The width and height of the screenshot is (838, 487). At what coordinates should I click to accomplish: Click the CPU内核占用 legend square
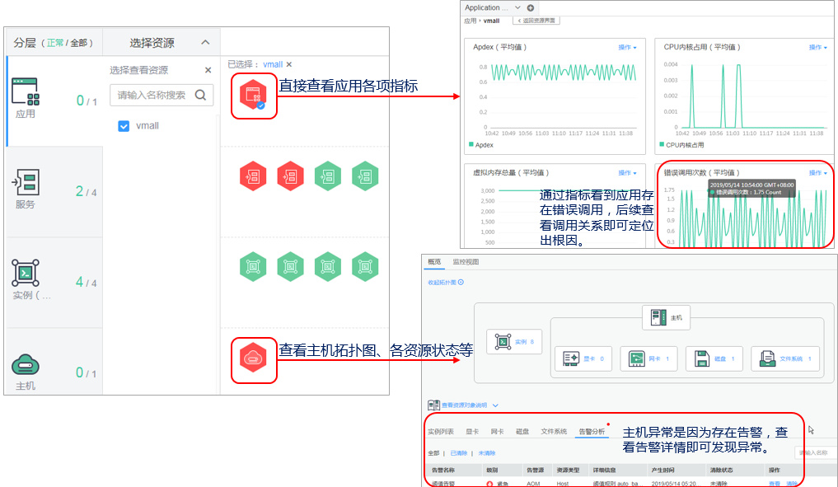coord(662,144)
